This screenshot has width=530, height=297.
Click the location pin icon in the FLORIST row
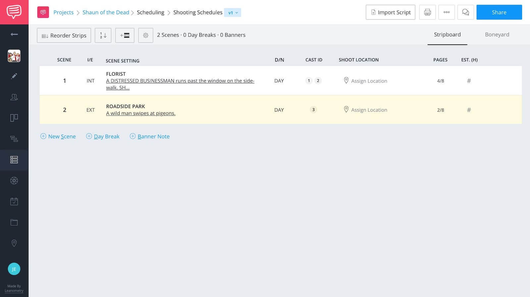coord(346,80)
